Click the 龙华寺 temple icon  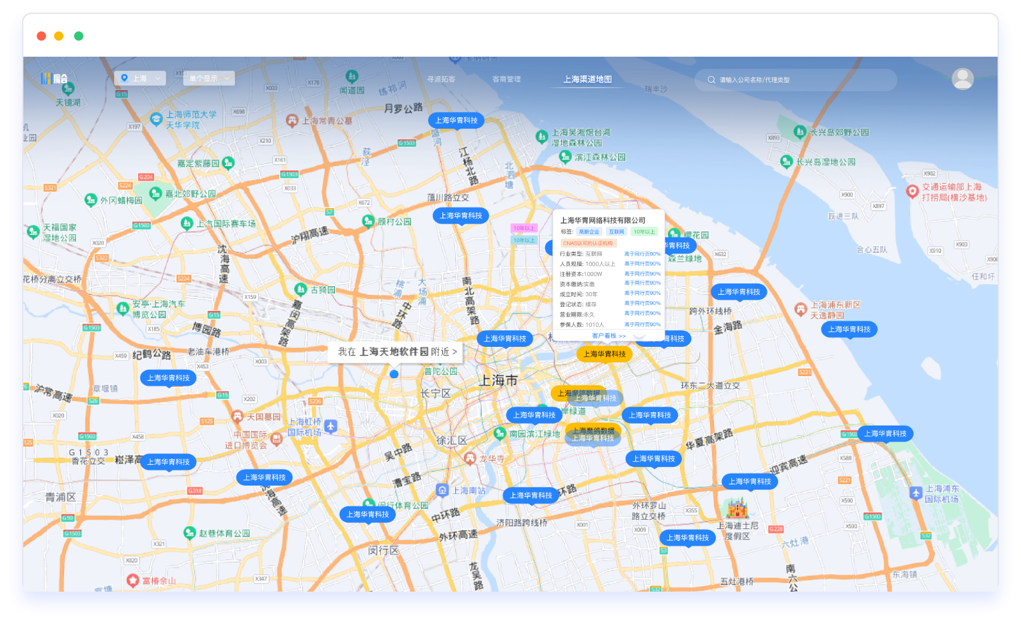pyautogui.click(x=470, y=458)
